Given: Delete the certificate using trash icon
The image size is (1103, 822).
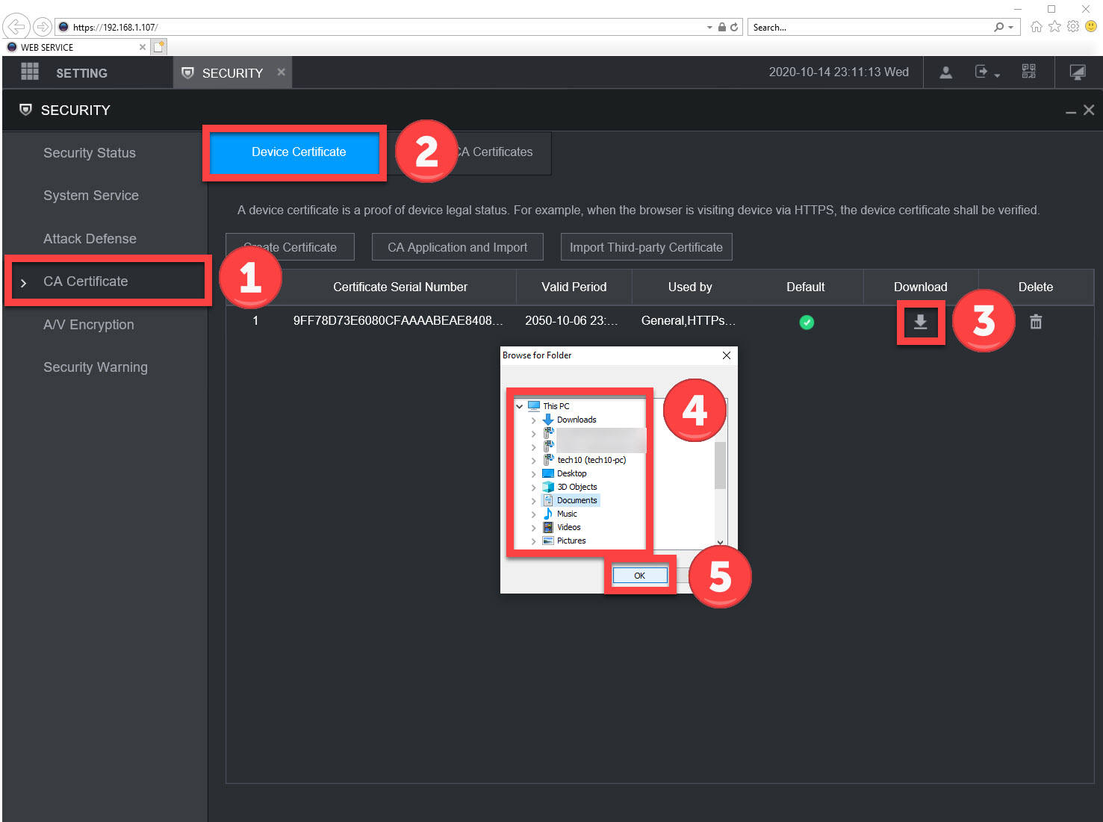Looking at the screenshot, I should [1035, 322].
